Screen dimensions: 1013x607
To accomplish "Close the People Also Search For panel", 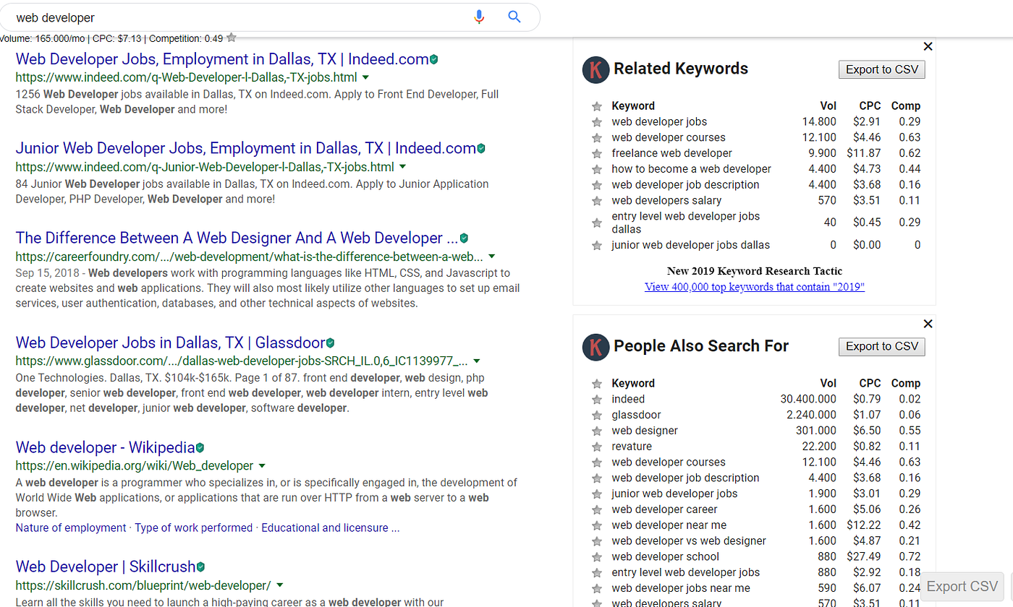I will pos(928,324).
